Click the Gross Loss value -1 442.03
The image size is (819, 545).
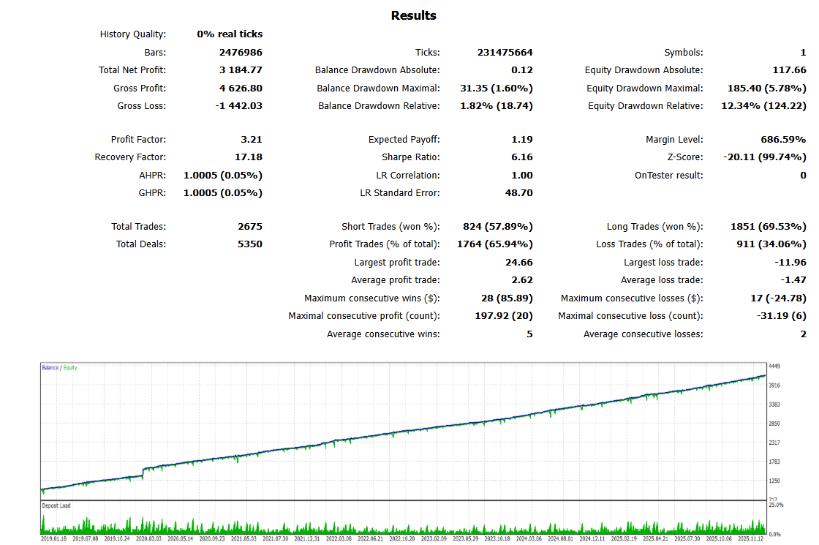(238, 105)
